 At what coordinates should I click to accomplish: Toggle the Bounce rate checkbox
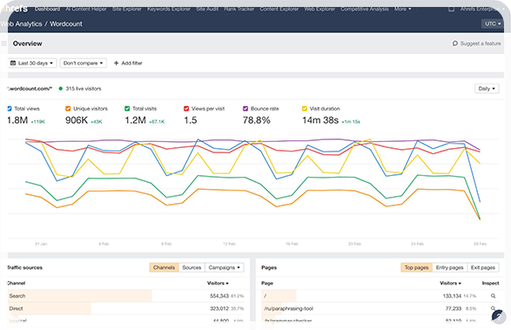pos(245,109)
